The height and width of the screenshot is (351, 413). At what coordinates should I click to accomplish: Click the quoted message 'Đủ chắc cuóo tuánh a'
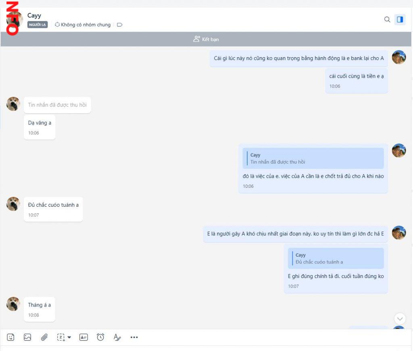coord(336,258)
